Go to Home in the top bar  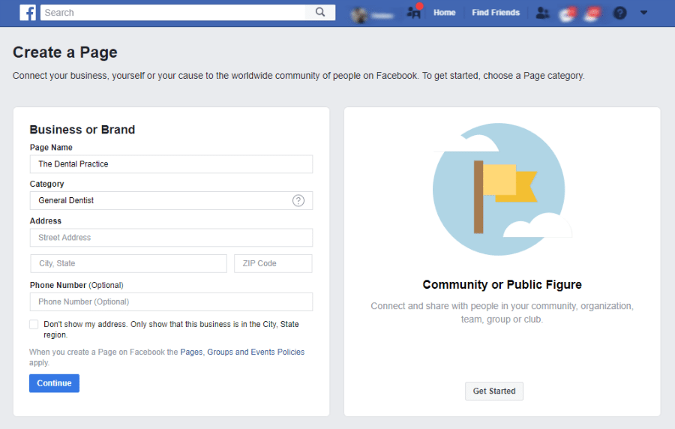pos(444,13)
